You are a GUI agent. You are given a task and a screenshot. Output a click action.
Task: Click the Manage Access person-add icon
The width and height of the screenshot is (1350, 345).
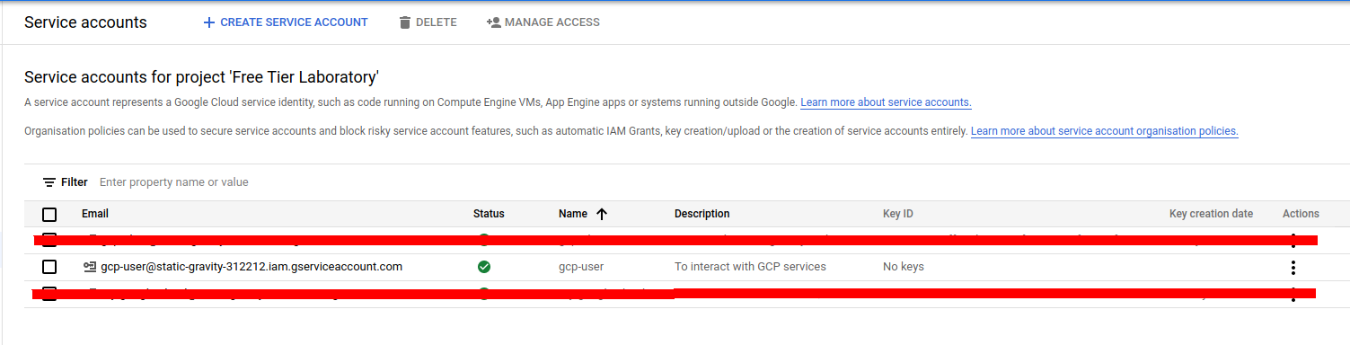tap(493, 22)
